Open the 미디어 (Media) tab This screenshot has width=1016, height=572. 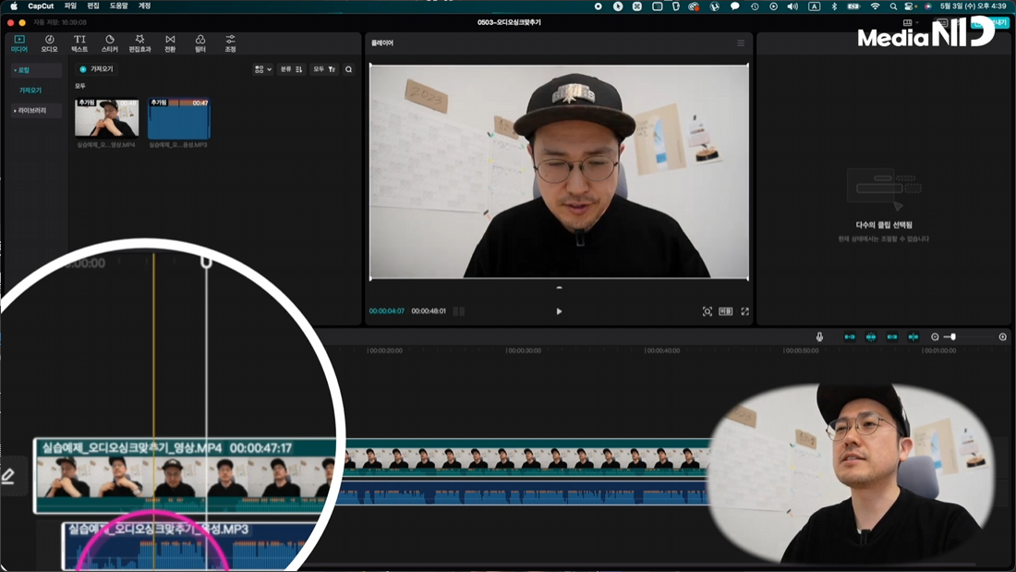click(x=18, y=43)
